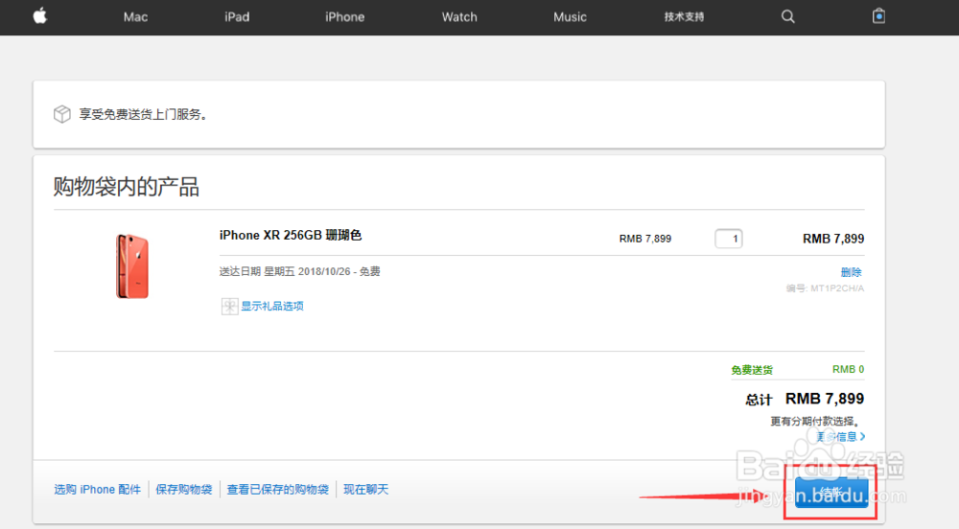The width and height of the screenshot is (959, 529).
Task: Start a chat with 现在聊天
Action: point(365,490)
